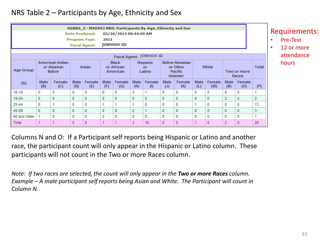The width and height of the screenshot is (327, 245).
Task: Click the Total row label in pink row
Action: pyautogui.click(x=17, y=122)
